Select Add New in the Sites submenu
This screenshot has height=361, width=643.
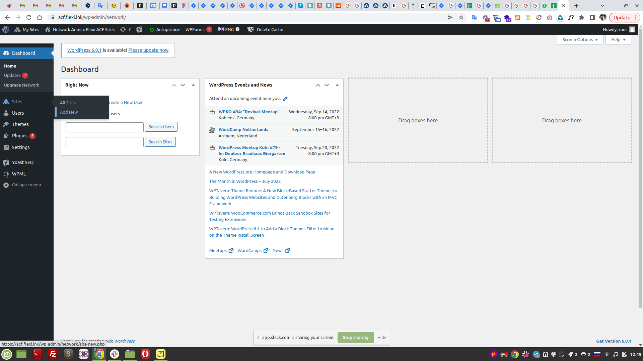(x=69, y=112)
